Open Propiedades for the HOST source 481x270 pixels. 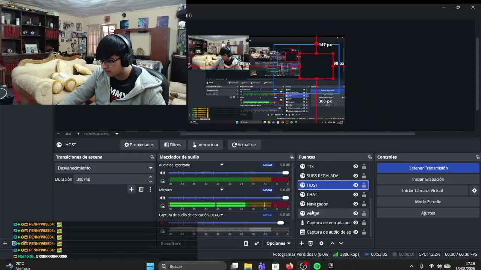[139, 145]
